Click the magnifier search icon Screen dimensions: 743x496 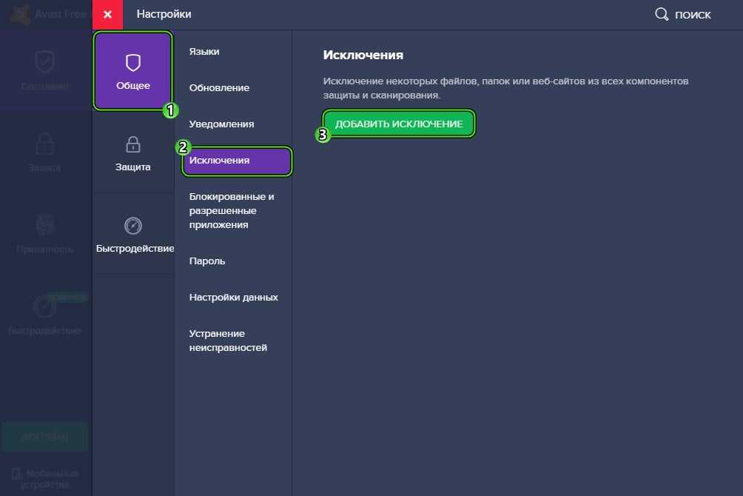662,15
